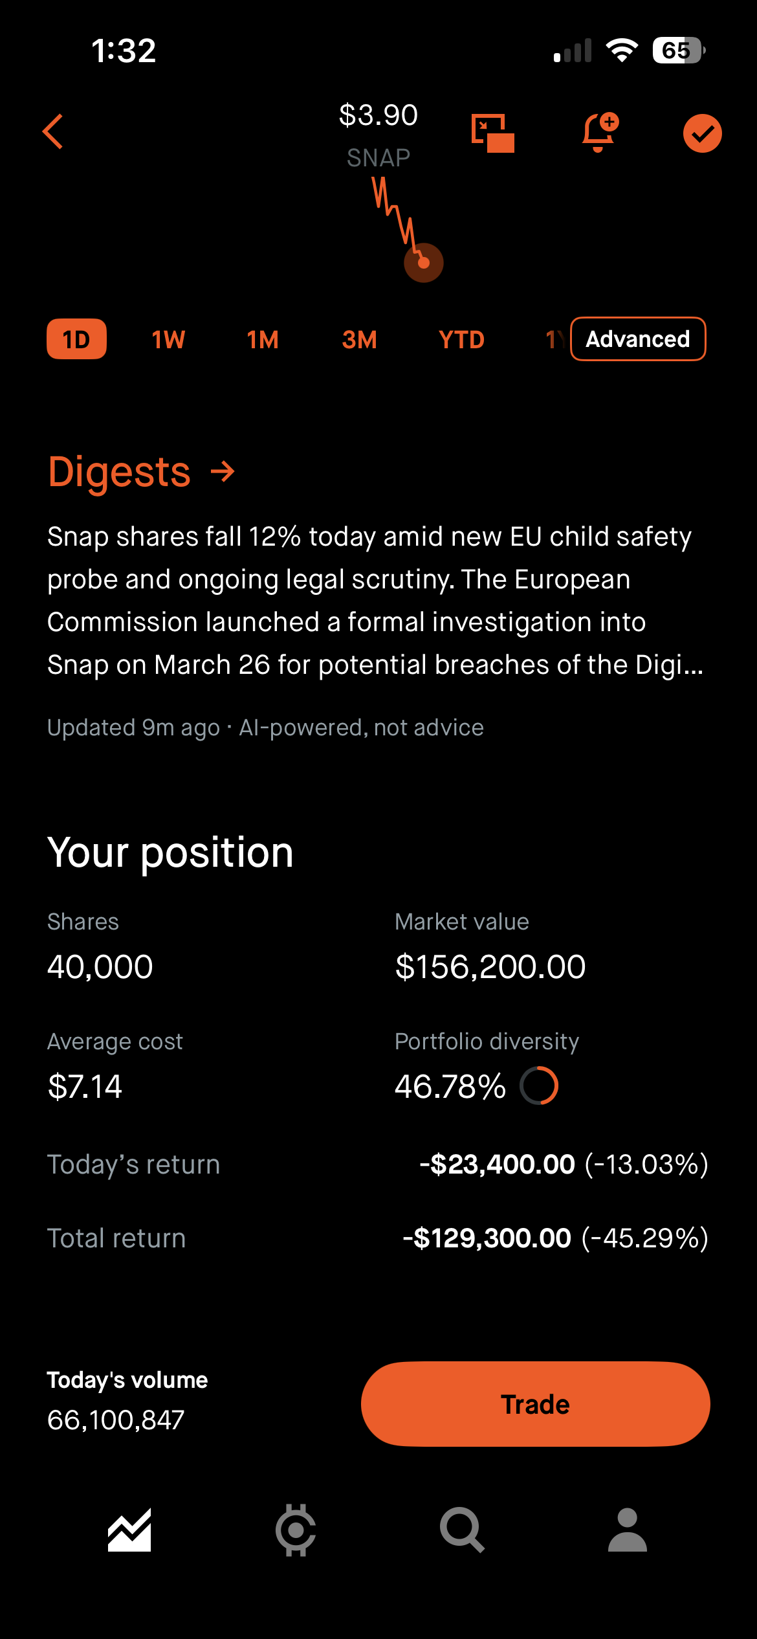Open the crypto tab in bottom bar
This screenshot has width=757, height=1639.
click(296, 1530)
